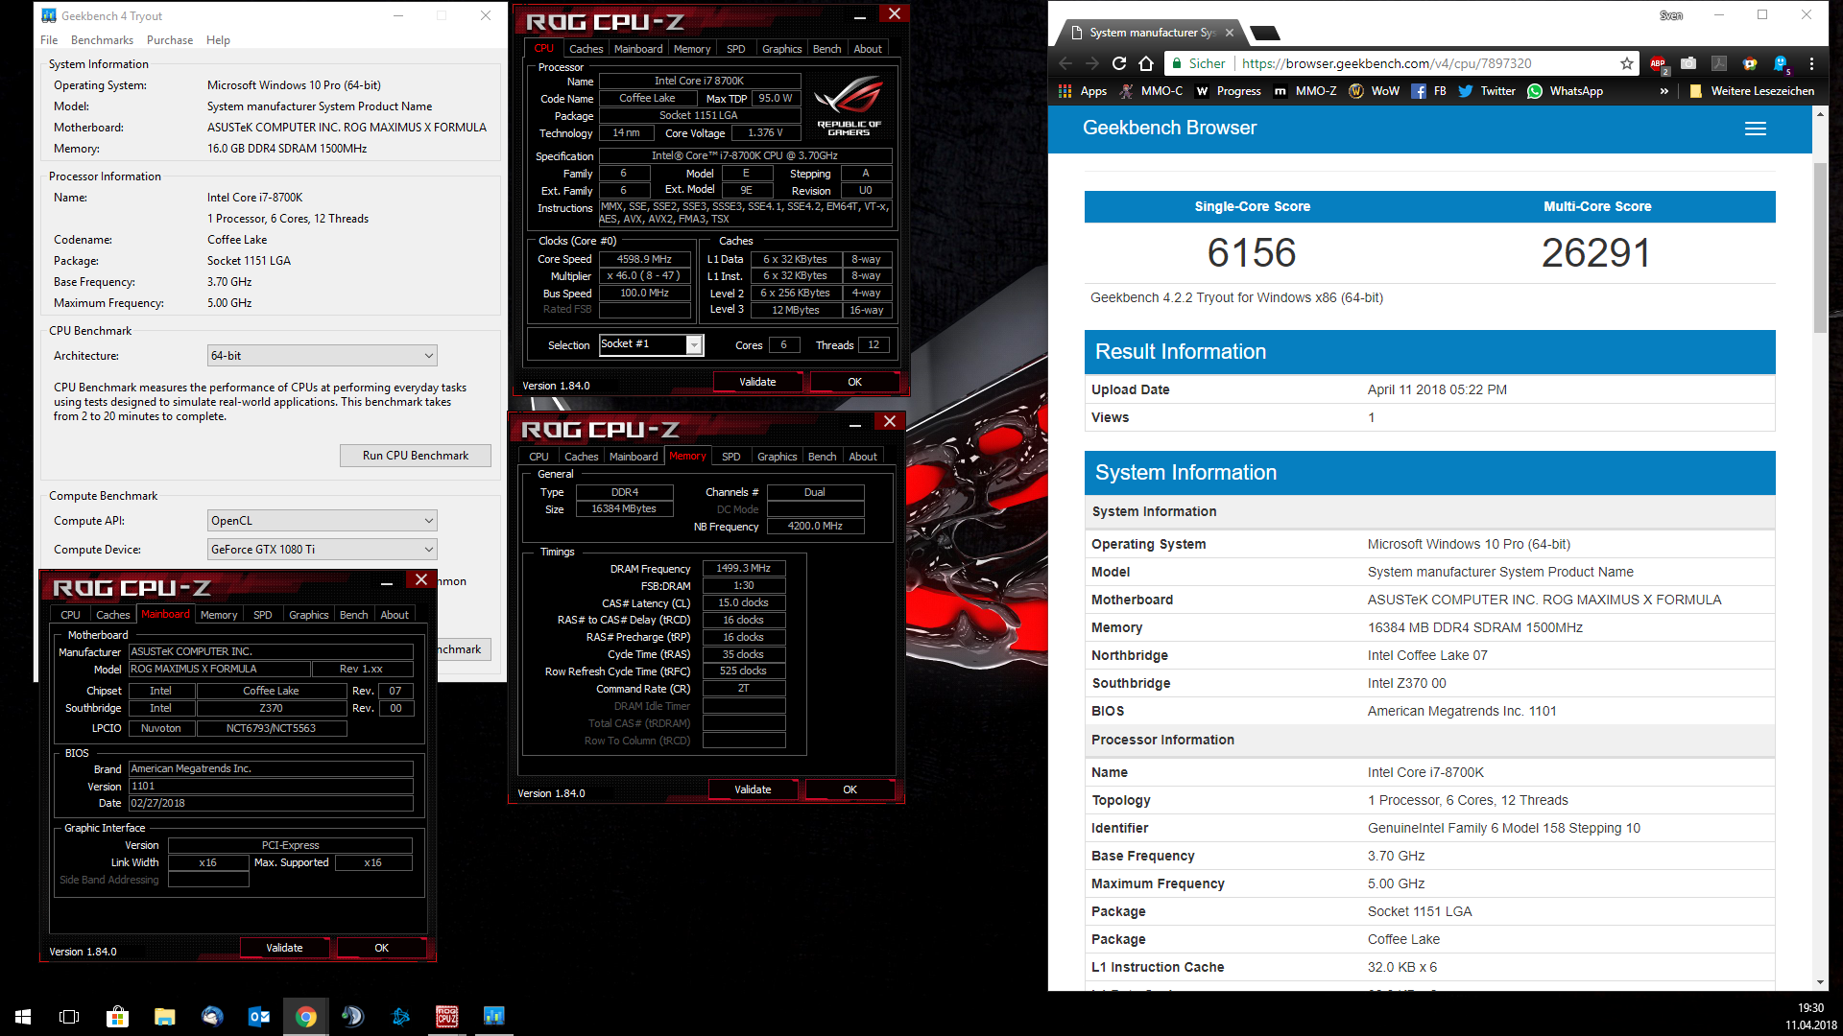The width and height of the screenshot is (1843, 1036).
Task: Click OK in CPU-Z Mainboard window
Action: pos(381,948)
